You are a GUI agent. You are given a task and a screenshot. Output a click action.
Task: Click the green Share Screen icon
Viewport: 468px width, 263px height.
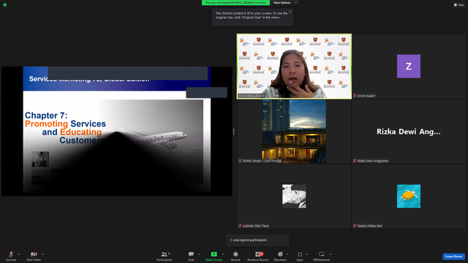tap(214, 254)
